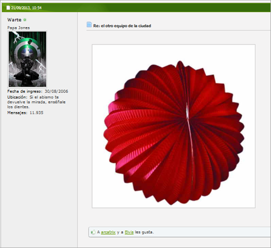Click the message count 11.935

click(36, 113)
